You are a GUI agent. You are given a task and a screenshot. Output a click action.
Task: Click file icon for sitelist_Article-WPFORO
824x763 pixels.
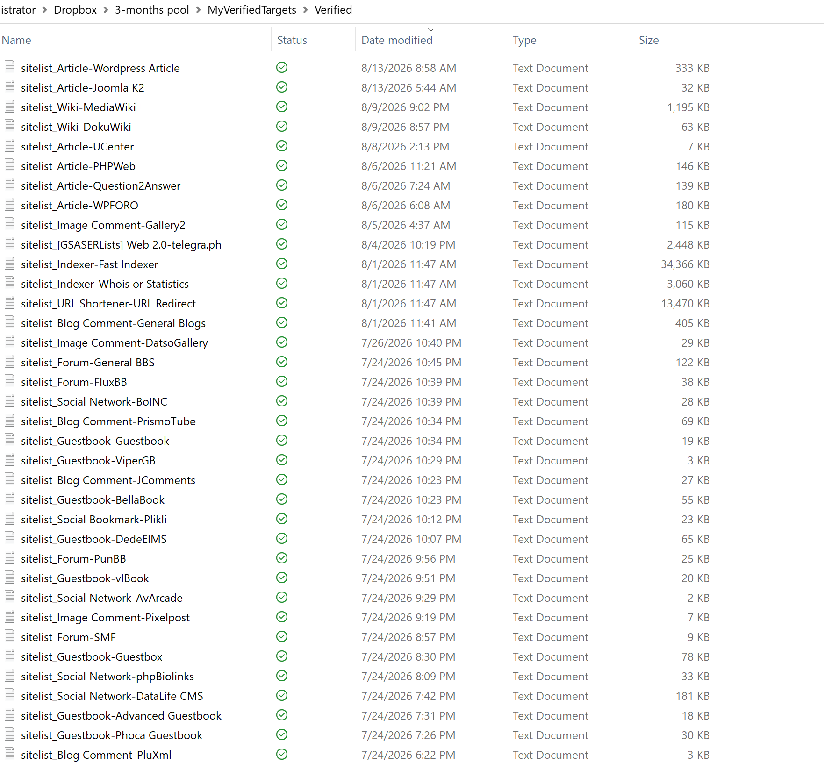tap(10, 205)
